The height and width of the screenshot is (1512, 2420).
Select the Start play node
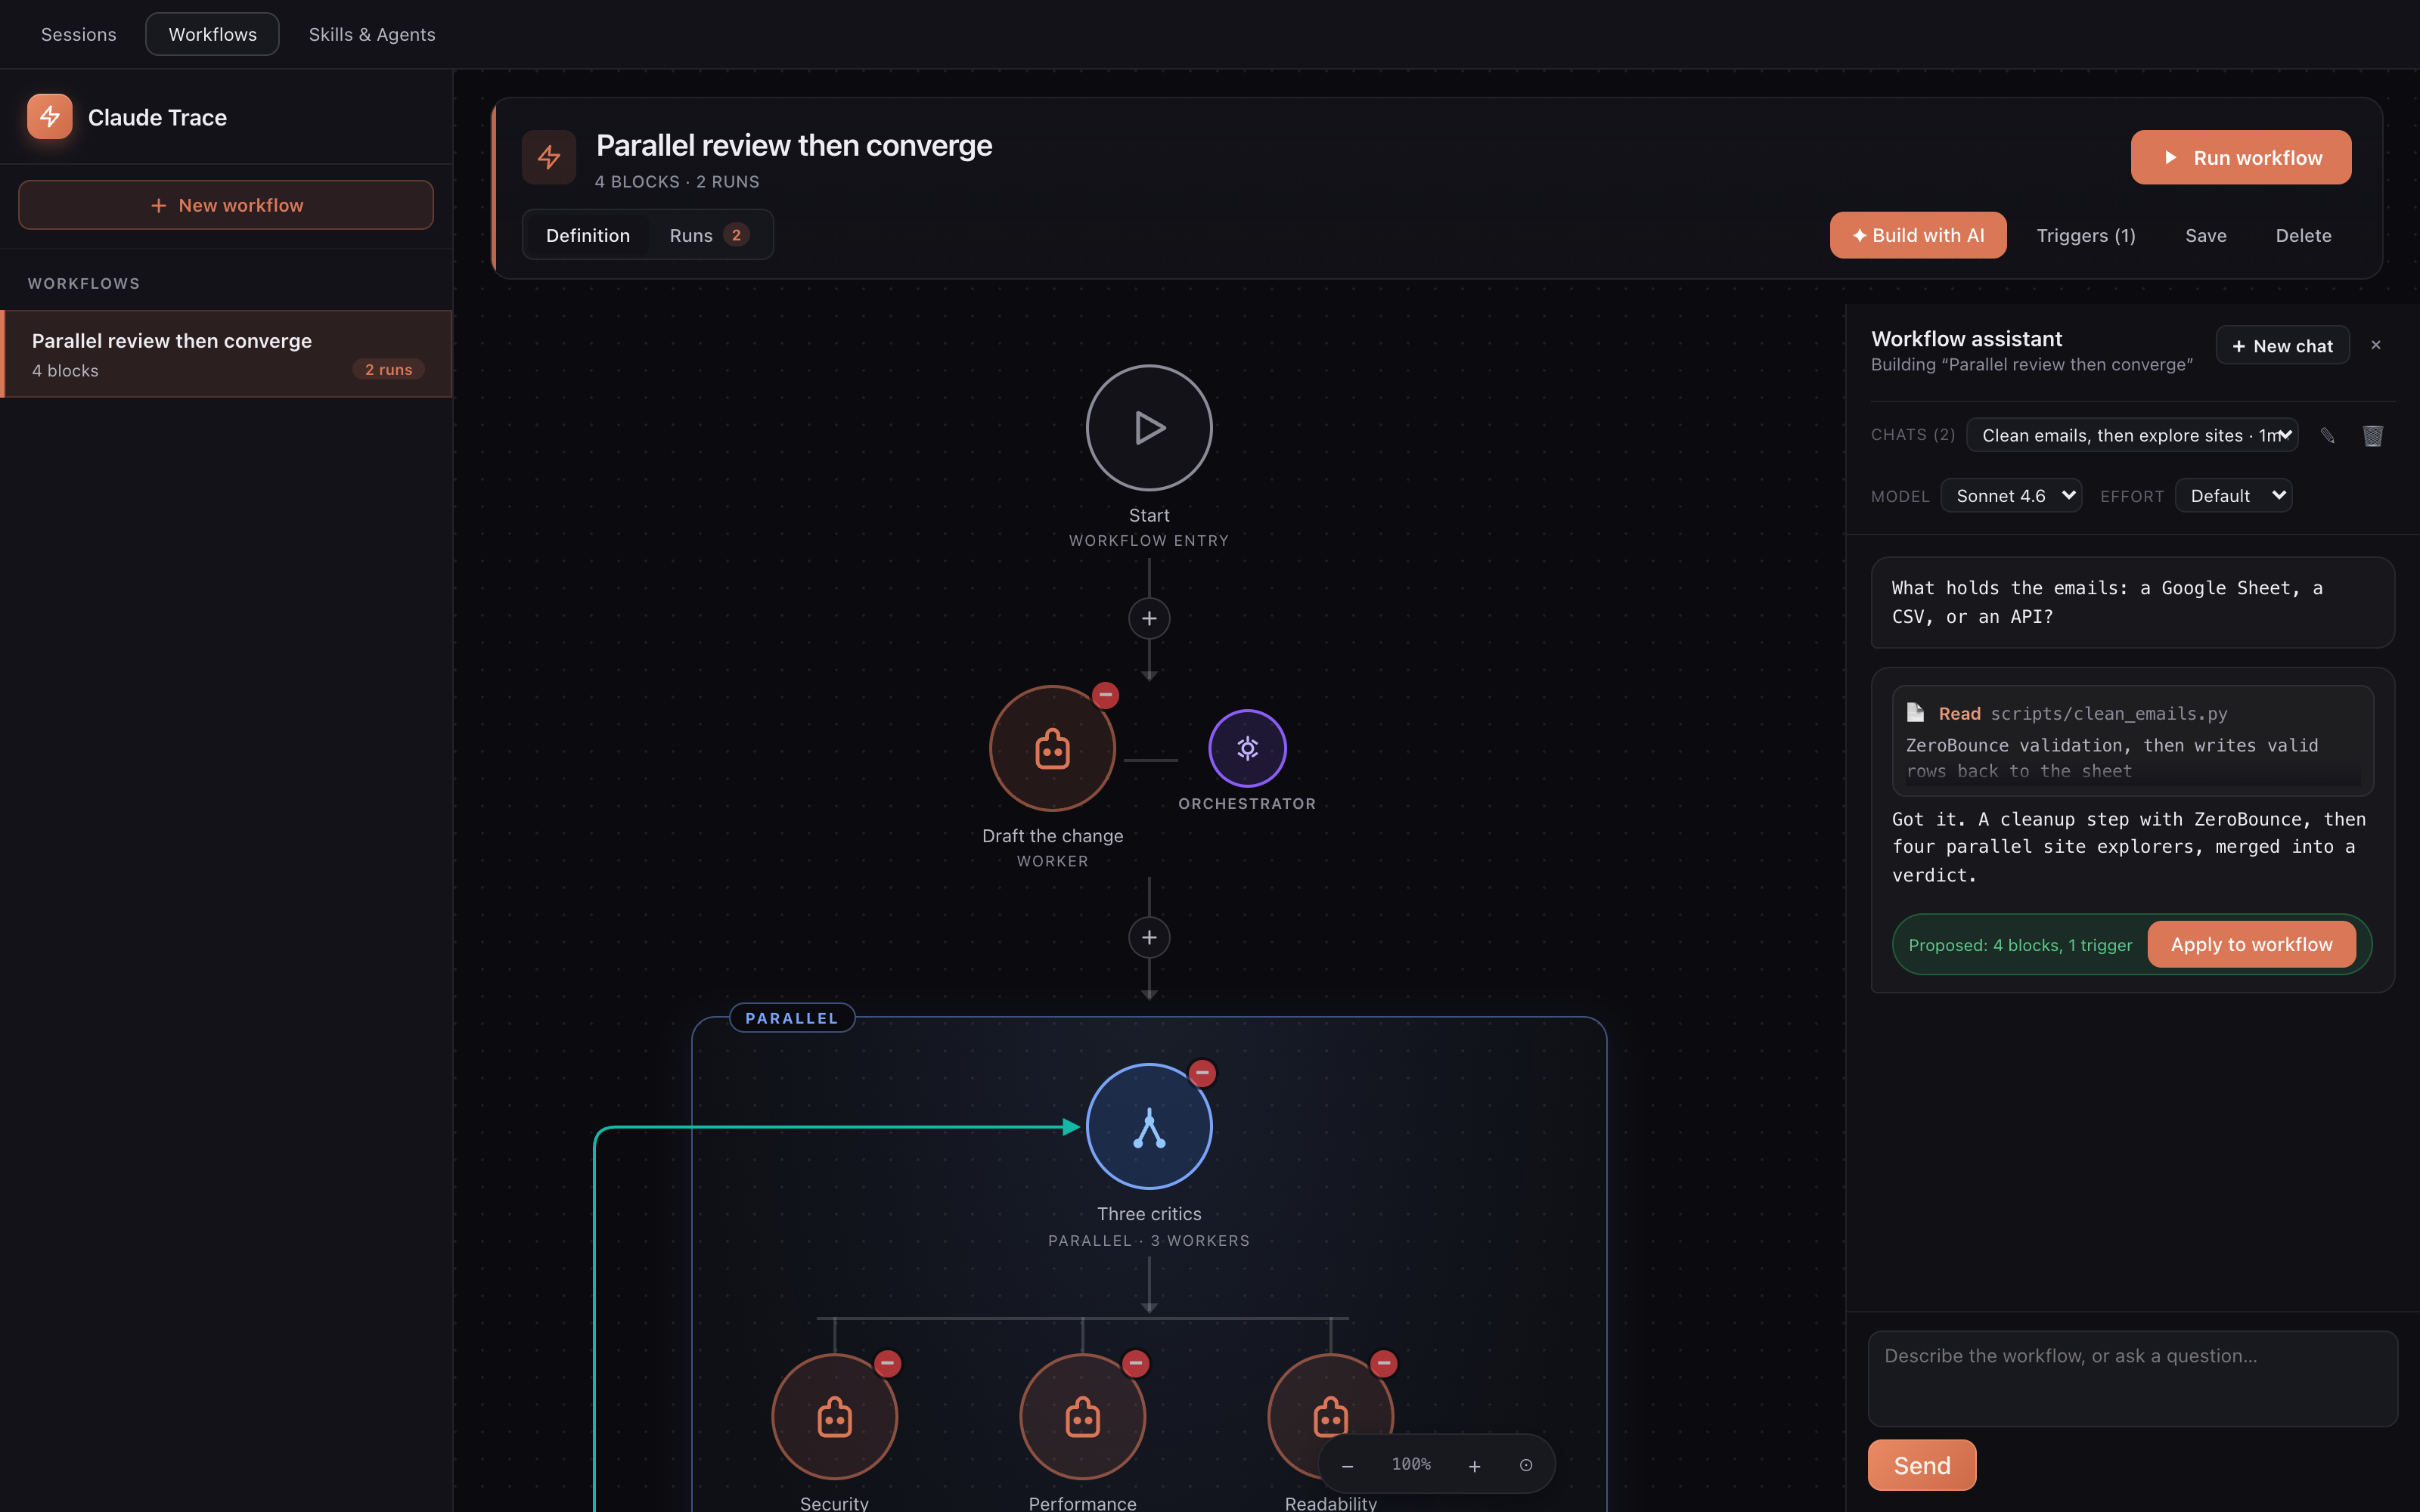point(1149,428)
